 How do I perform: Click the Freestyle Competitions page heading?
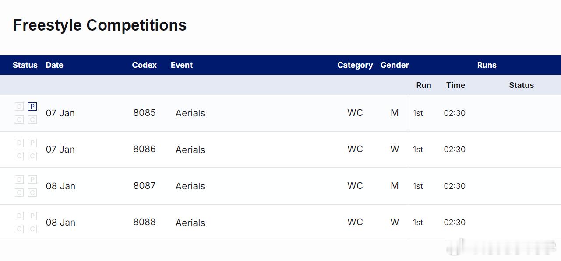(x=100, y=25)
